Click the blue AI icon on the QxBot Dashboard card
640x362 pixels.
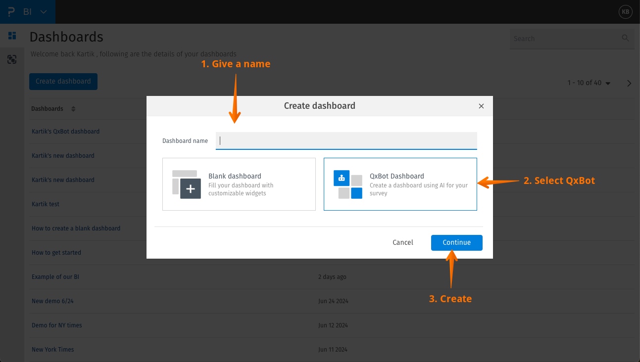point(342,178)
